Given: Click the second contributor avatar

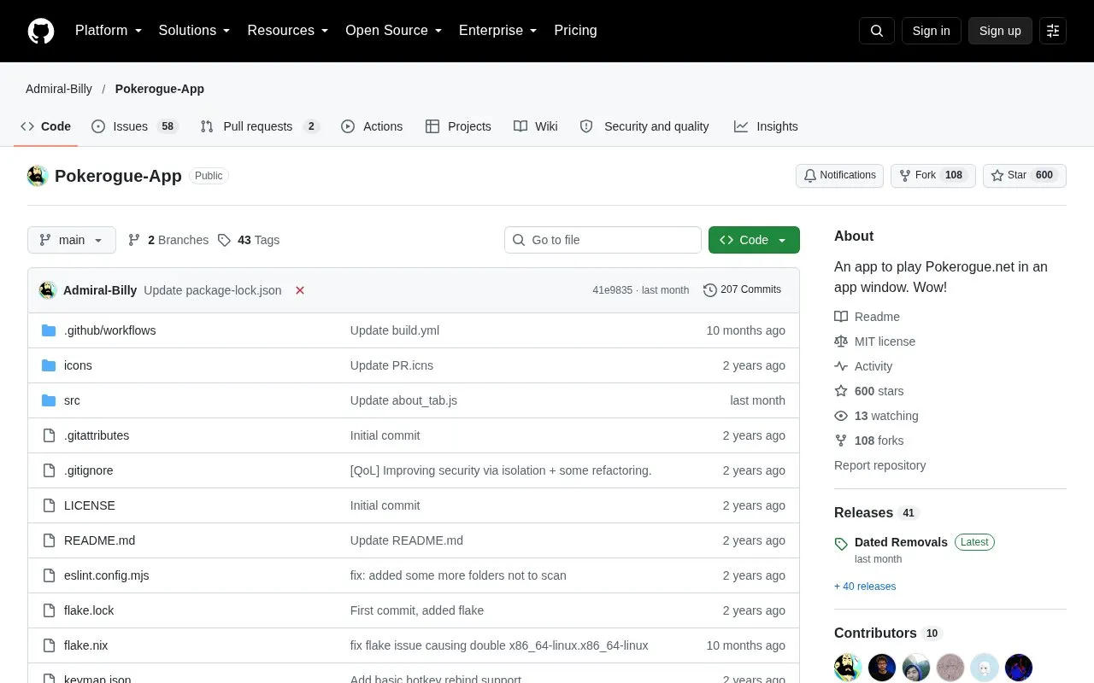Looking at the screenshot, I should click(882, 668).
